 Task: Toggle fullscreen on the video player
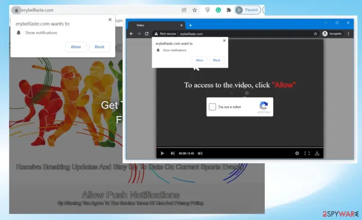pyautogui.click(x=307, y=153)
